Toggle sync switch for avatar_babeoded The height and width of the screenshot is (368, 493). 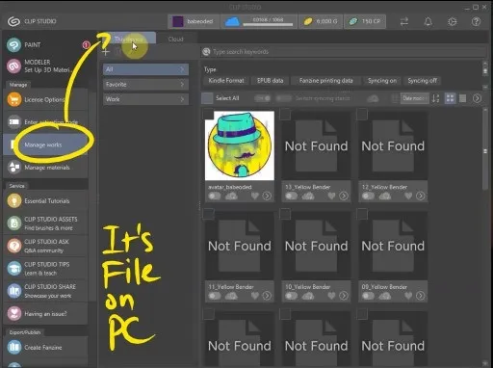(214, 196)
